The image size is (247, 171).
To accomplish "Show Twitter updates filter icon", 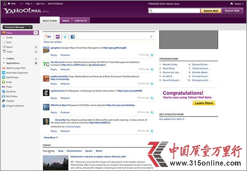I will (x=65, y=37).
